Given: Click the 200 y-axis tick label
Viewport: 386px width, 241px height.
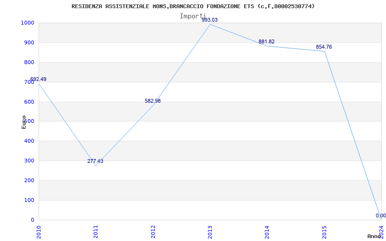Looking at the screenshot, I should [29, 180].
